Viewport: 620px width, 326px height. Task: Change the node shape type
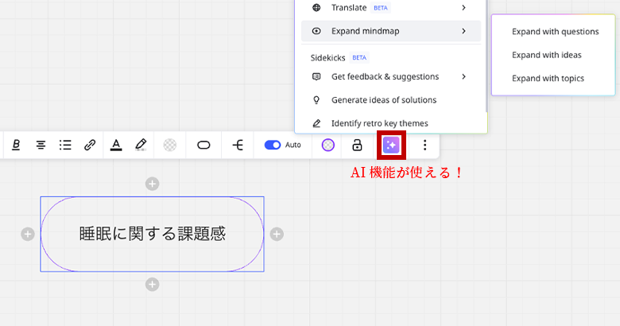point(203,145)
